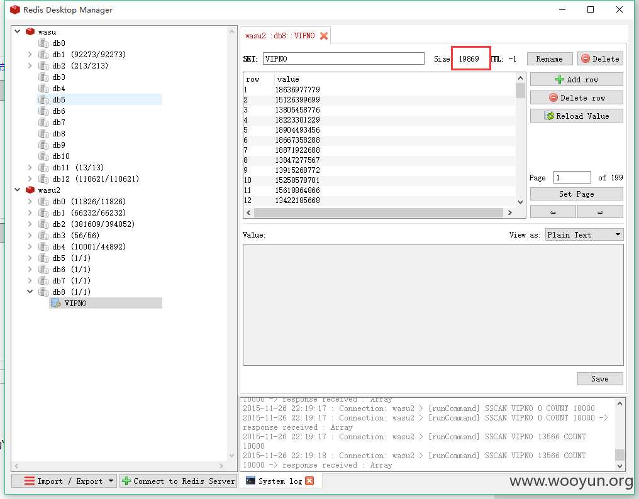Click the Delete row button
Image resolution: width=639 pixels, height=499 pixels.
577,98
